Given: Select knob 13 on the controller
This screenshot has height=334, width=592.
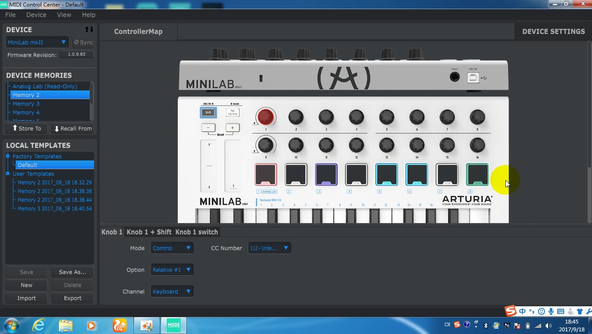Looking at the screenshot, I should (x=387, y=145).
